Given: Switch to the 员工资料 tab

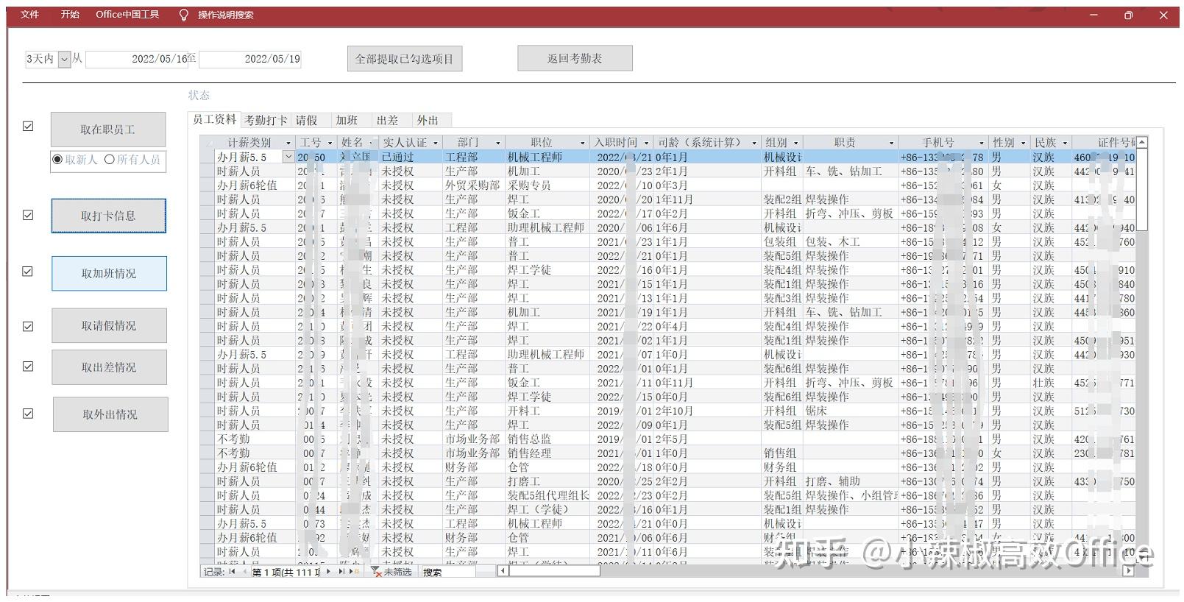Looking at the screenshot, I should point(214,119).
